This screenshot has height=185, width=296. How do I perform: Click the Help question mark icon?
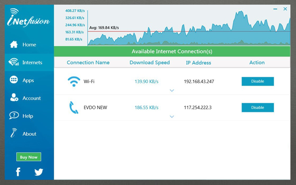point(14,116)
